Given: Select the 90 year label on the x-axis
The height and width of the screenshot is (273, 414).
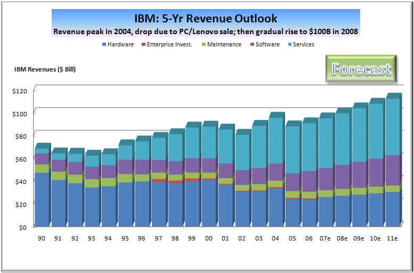Looking at the screenshot, I should click(x=41, y=238).
